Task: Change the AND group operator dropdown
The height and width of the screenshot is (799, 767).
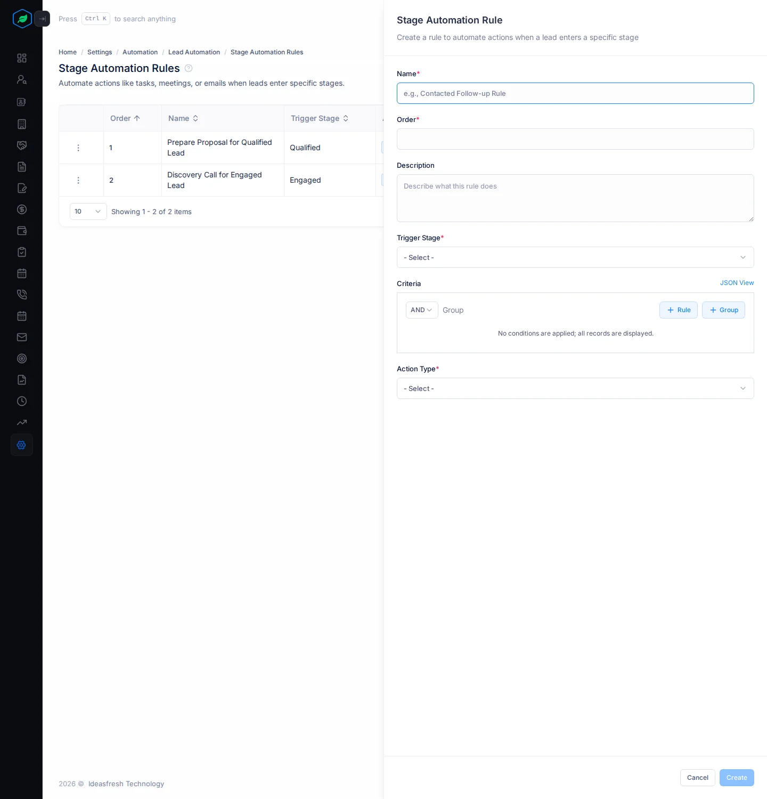Action: [x=422, y=310]
